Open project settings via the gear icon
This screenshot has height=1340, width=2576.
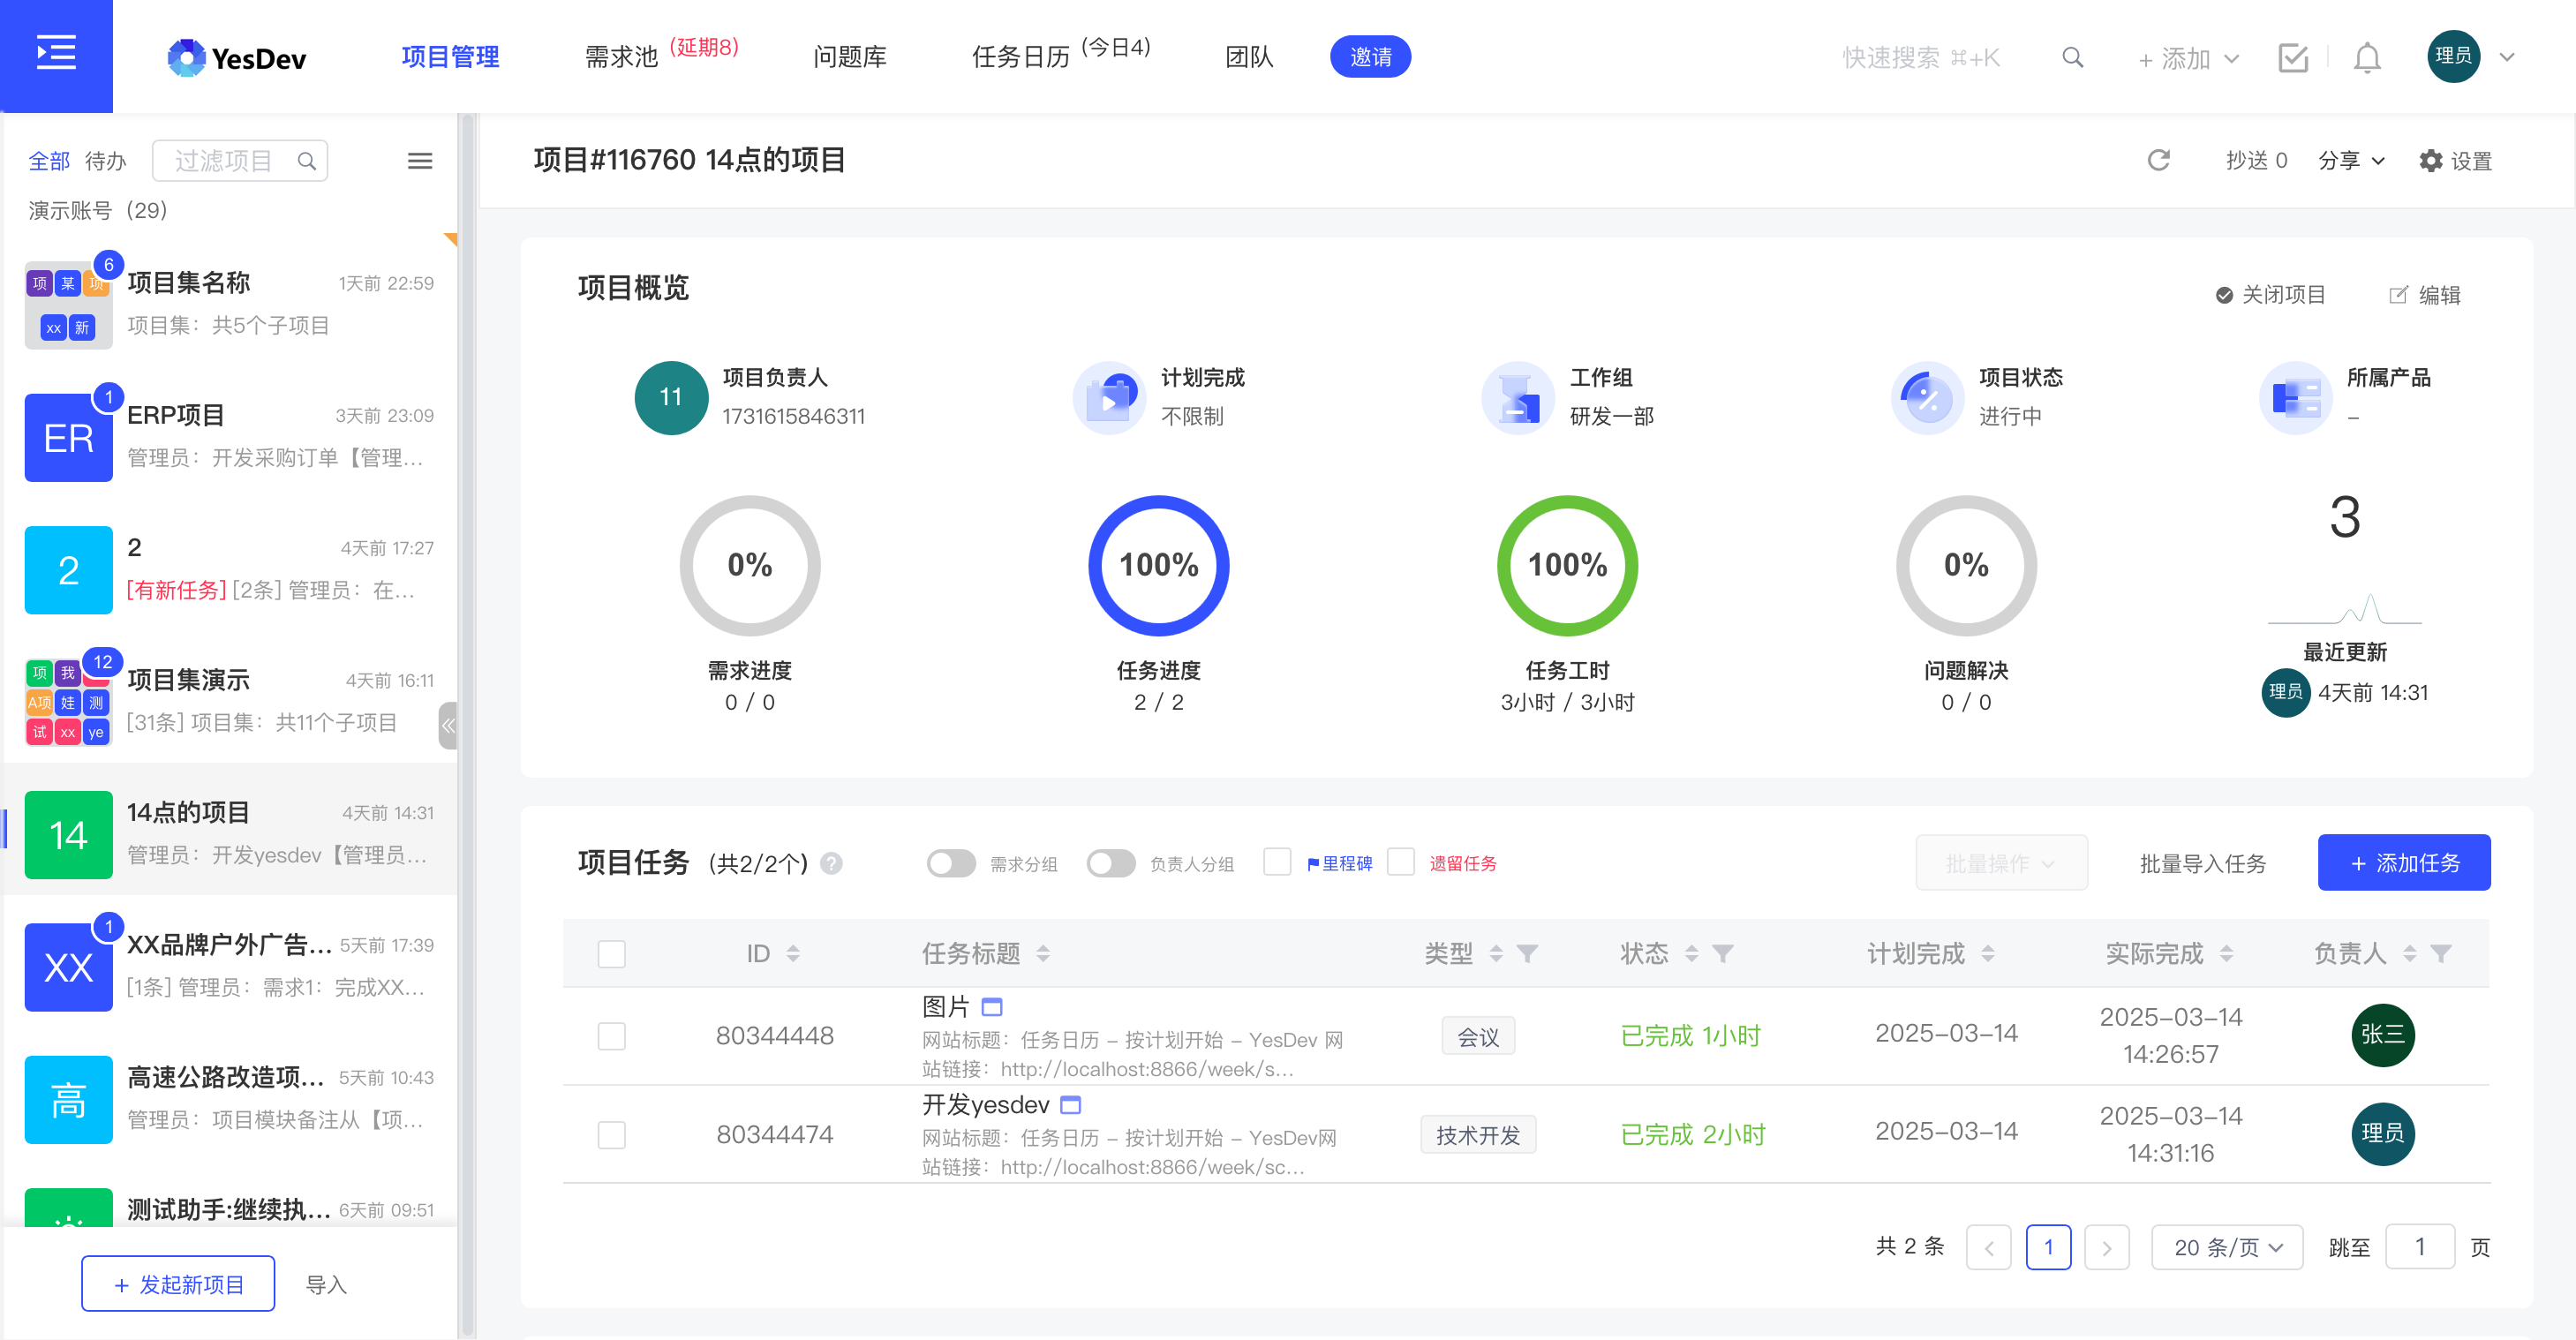[x=2432, y=160]
